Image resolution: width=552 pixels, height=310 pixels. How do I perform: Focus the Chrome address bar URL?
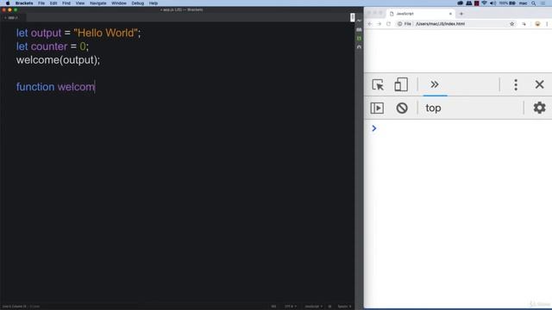(x=440, y=24)
